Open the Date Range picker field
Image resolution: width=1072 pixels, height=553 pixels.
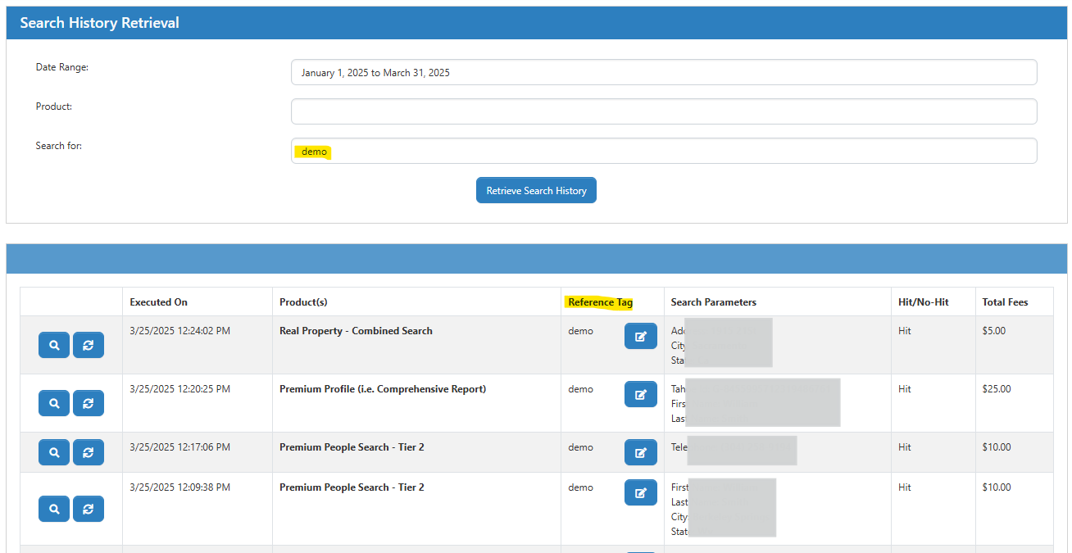pos(663,72)
